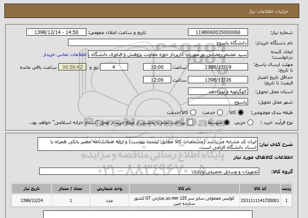Click the اطلاعات کالاهای مورد نیاز heading

[x=263, y=157]
